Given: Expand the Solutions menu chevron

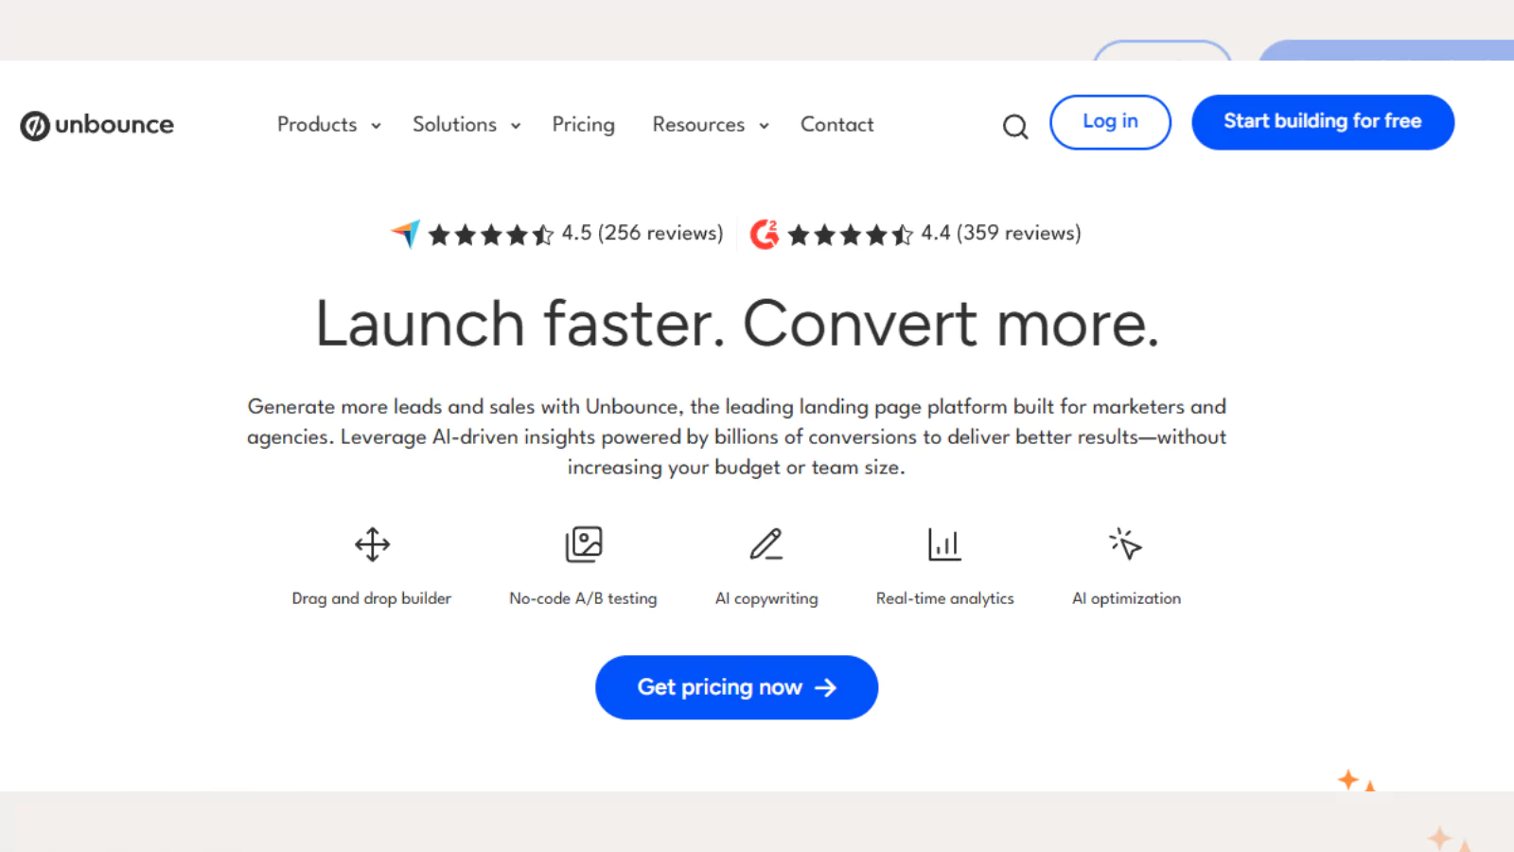Looking at the screenshot, I should (x=516, y=126).
